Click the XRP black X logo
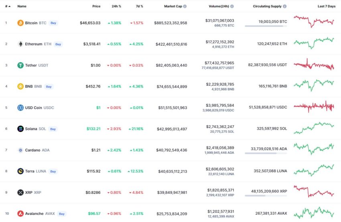 20,192
